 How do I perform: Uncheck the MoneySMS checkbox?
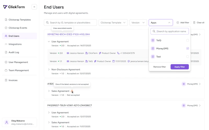click(x=188, y=49)
